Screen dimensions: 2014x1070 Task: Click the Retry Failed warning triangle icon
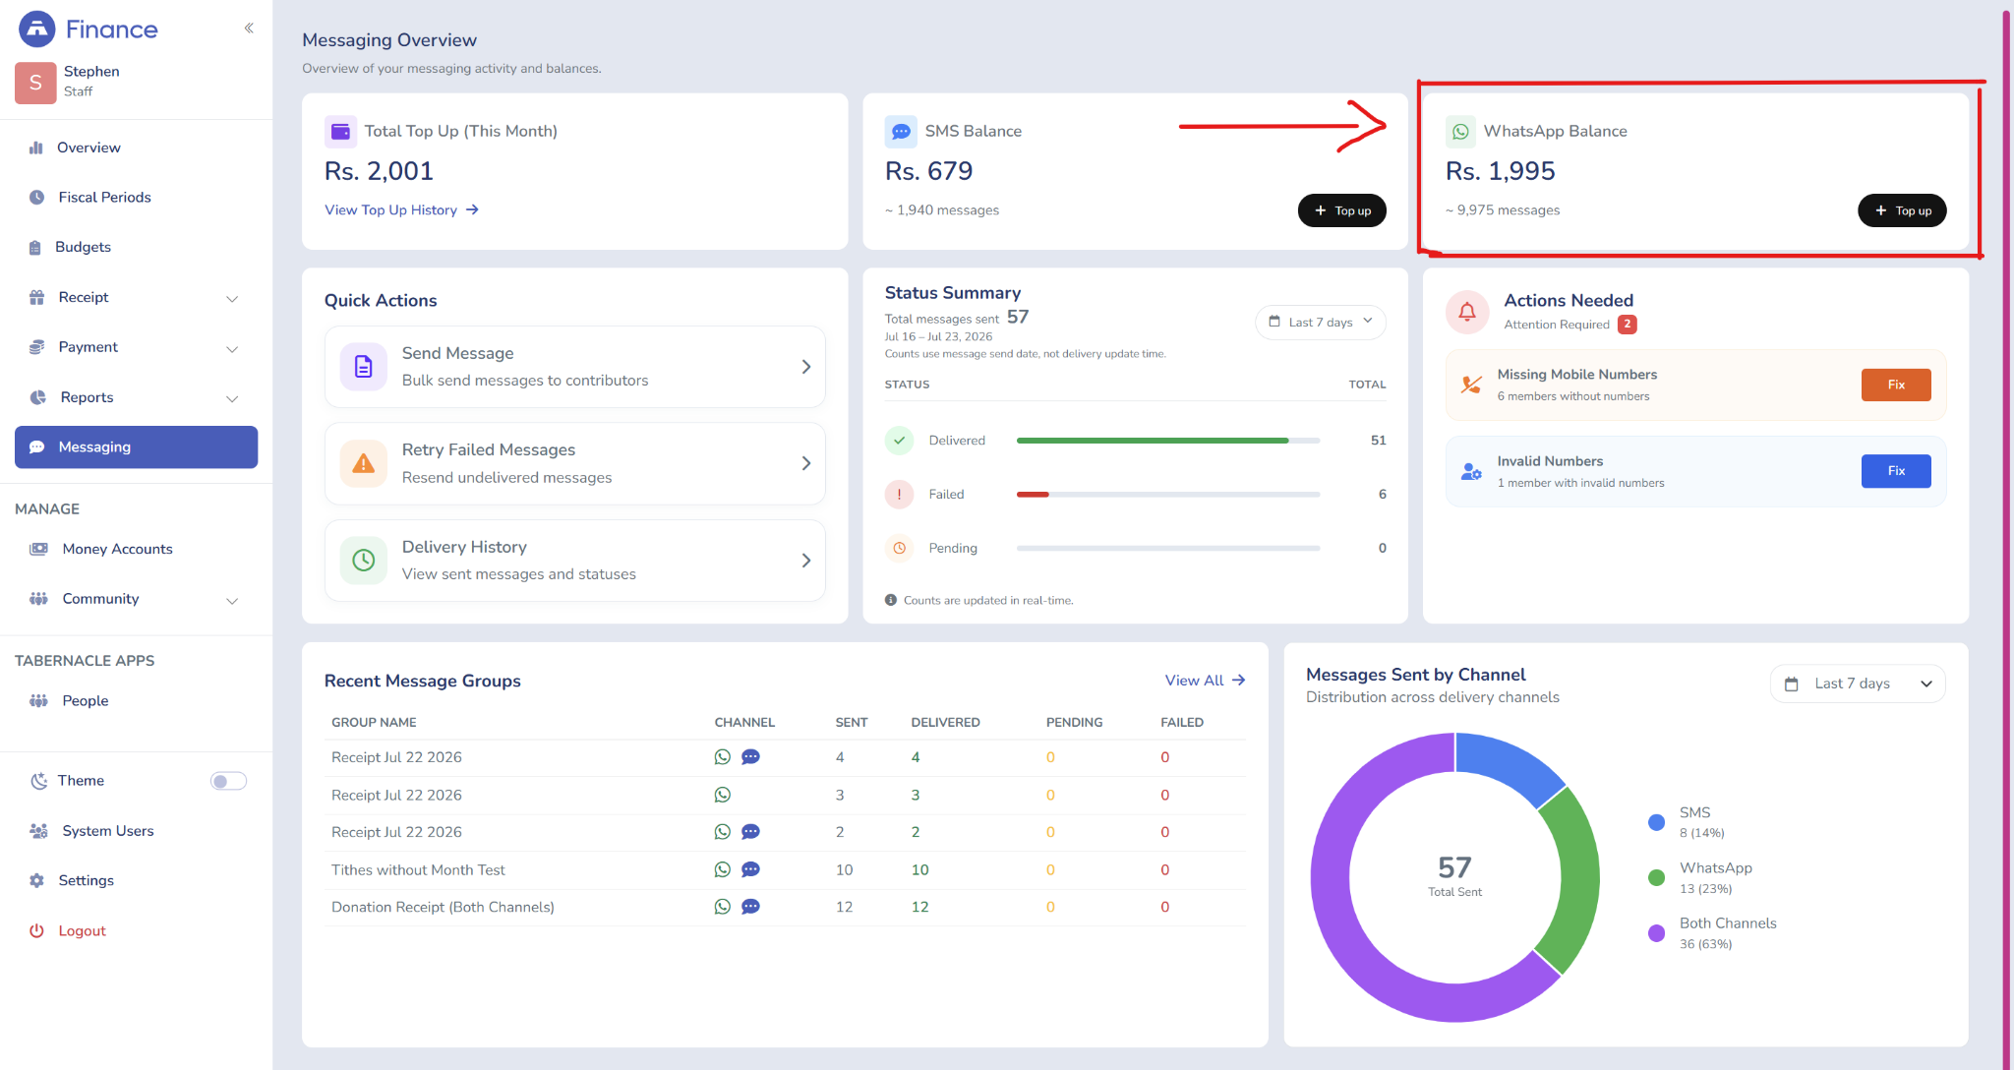coord(363,463)
